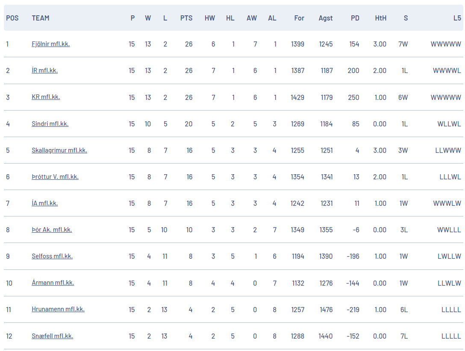
Task: Open the Þróttur V. mfl.kk. link
Action: click(x=55, y=176)
